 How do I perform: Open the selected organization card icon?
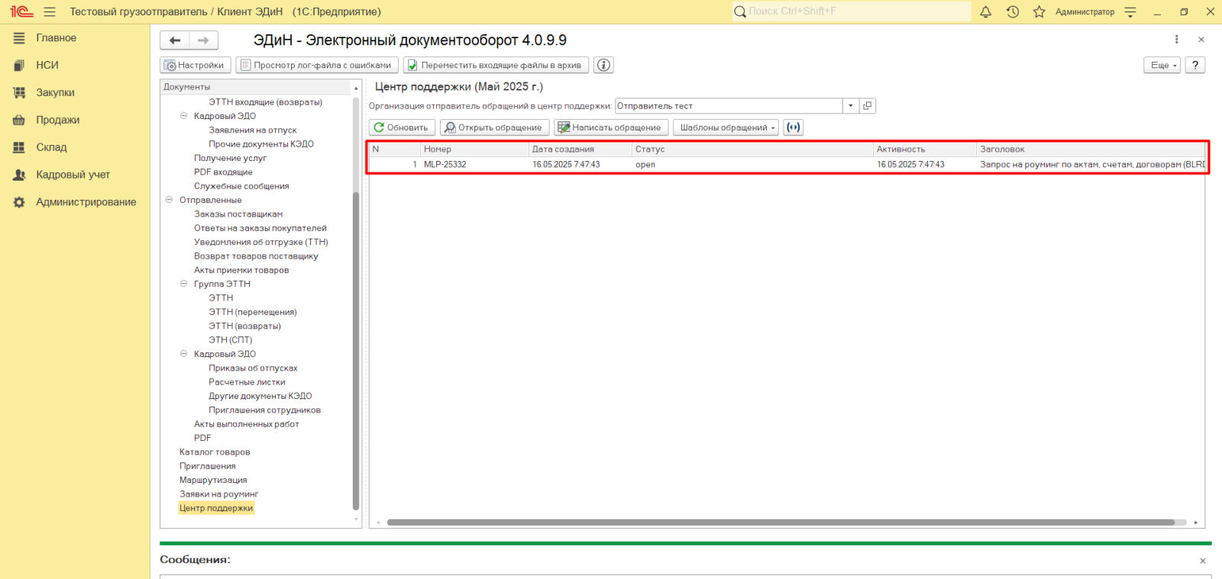tap(868, 106)
